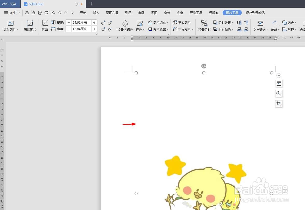This screenshot has width=305, height=210.
Task: Toggle 设置阴影 on the picture
Action: click(204, 26)
